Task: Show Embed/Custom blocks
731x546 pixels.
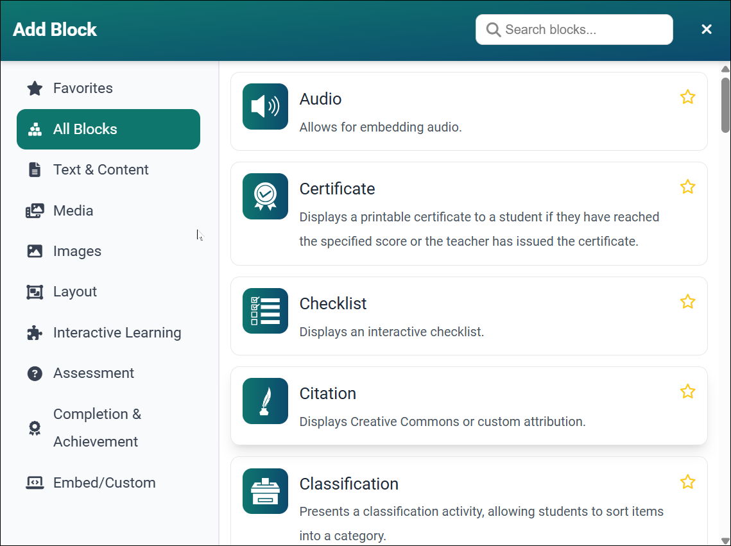Action: point(108,482)
